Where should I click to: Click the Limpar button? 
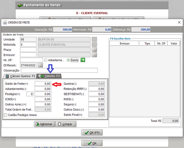tap(66, 124)
